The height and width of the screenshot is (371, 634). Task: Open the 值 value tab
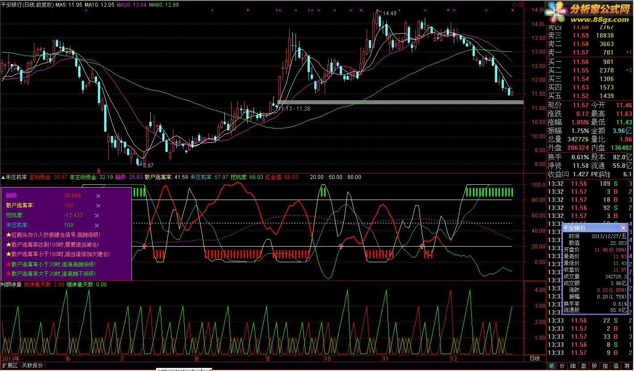point(616,366)
